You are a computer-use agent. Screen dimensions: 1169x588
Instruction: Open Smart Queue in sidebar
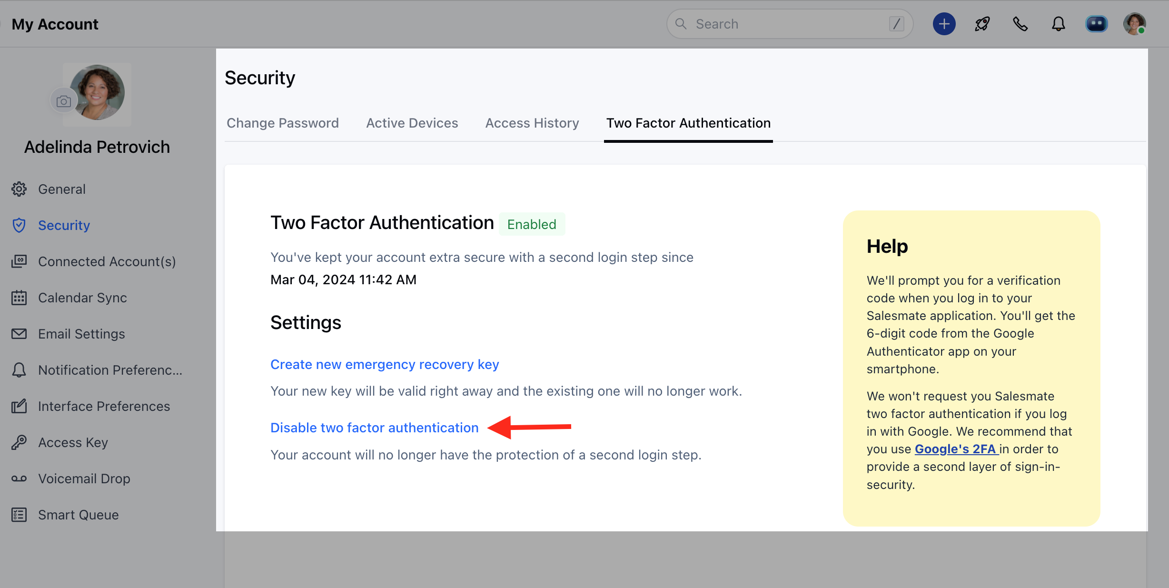78,515
